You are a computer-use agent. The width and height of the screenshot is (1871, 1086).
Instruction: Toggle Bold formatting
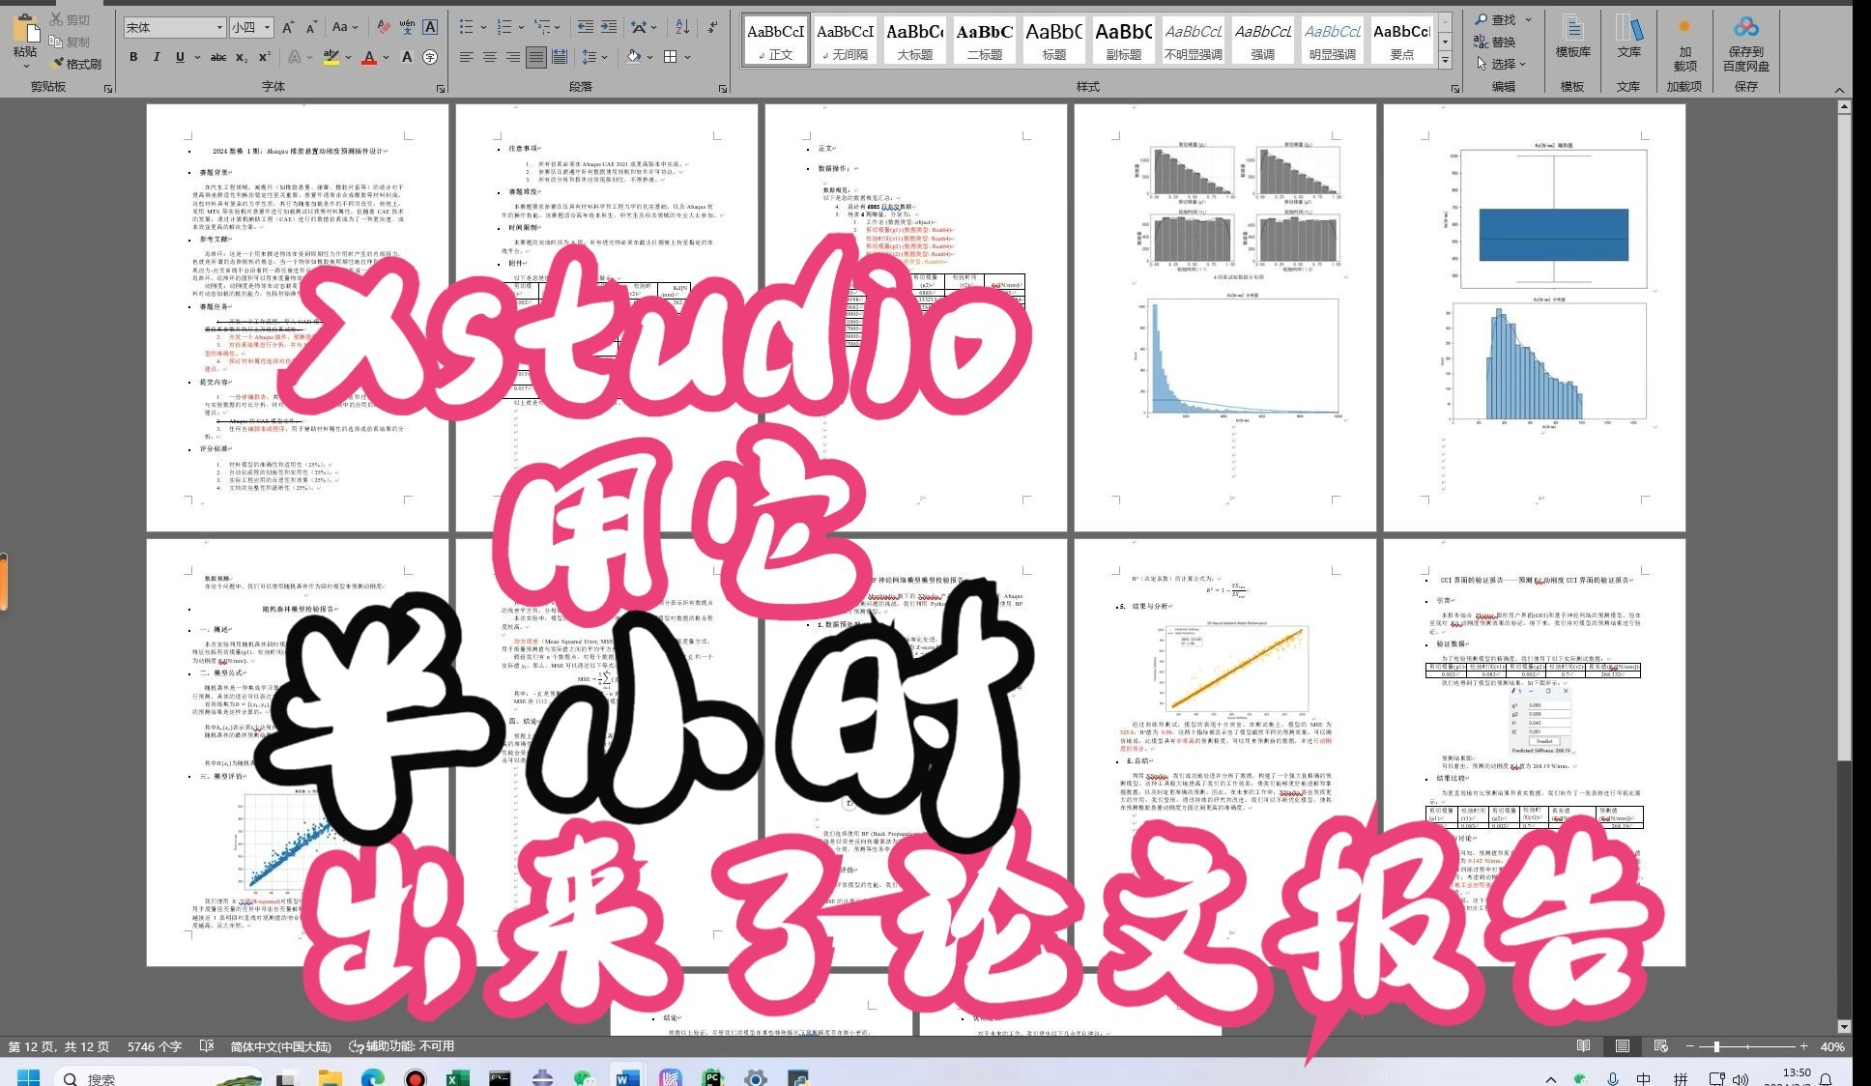(x=133, y=58)
